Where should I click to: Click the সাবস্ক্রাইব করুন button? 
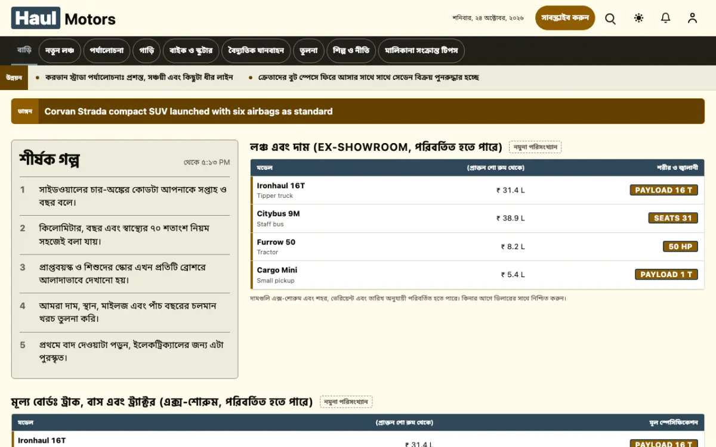565,18
